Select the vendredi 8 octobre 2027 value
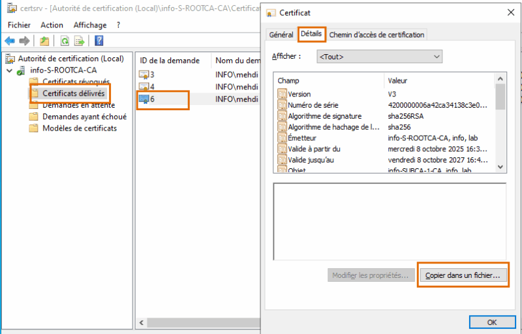 click(437, 160)
